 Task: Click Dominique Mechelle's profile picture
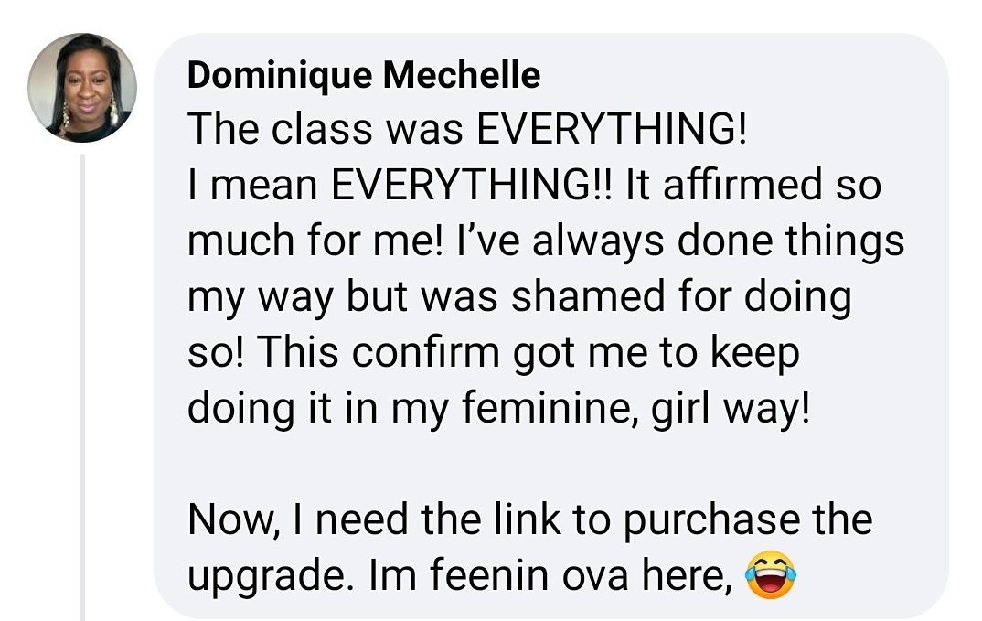tap(82, 88)
